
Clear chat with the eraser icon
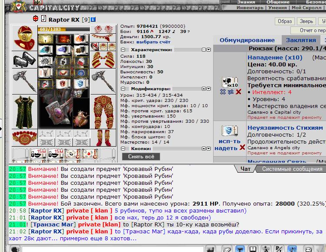[227, 249]
